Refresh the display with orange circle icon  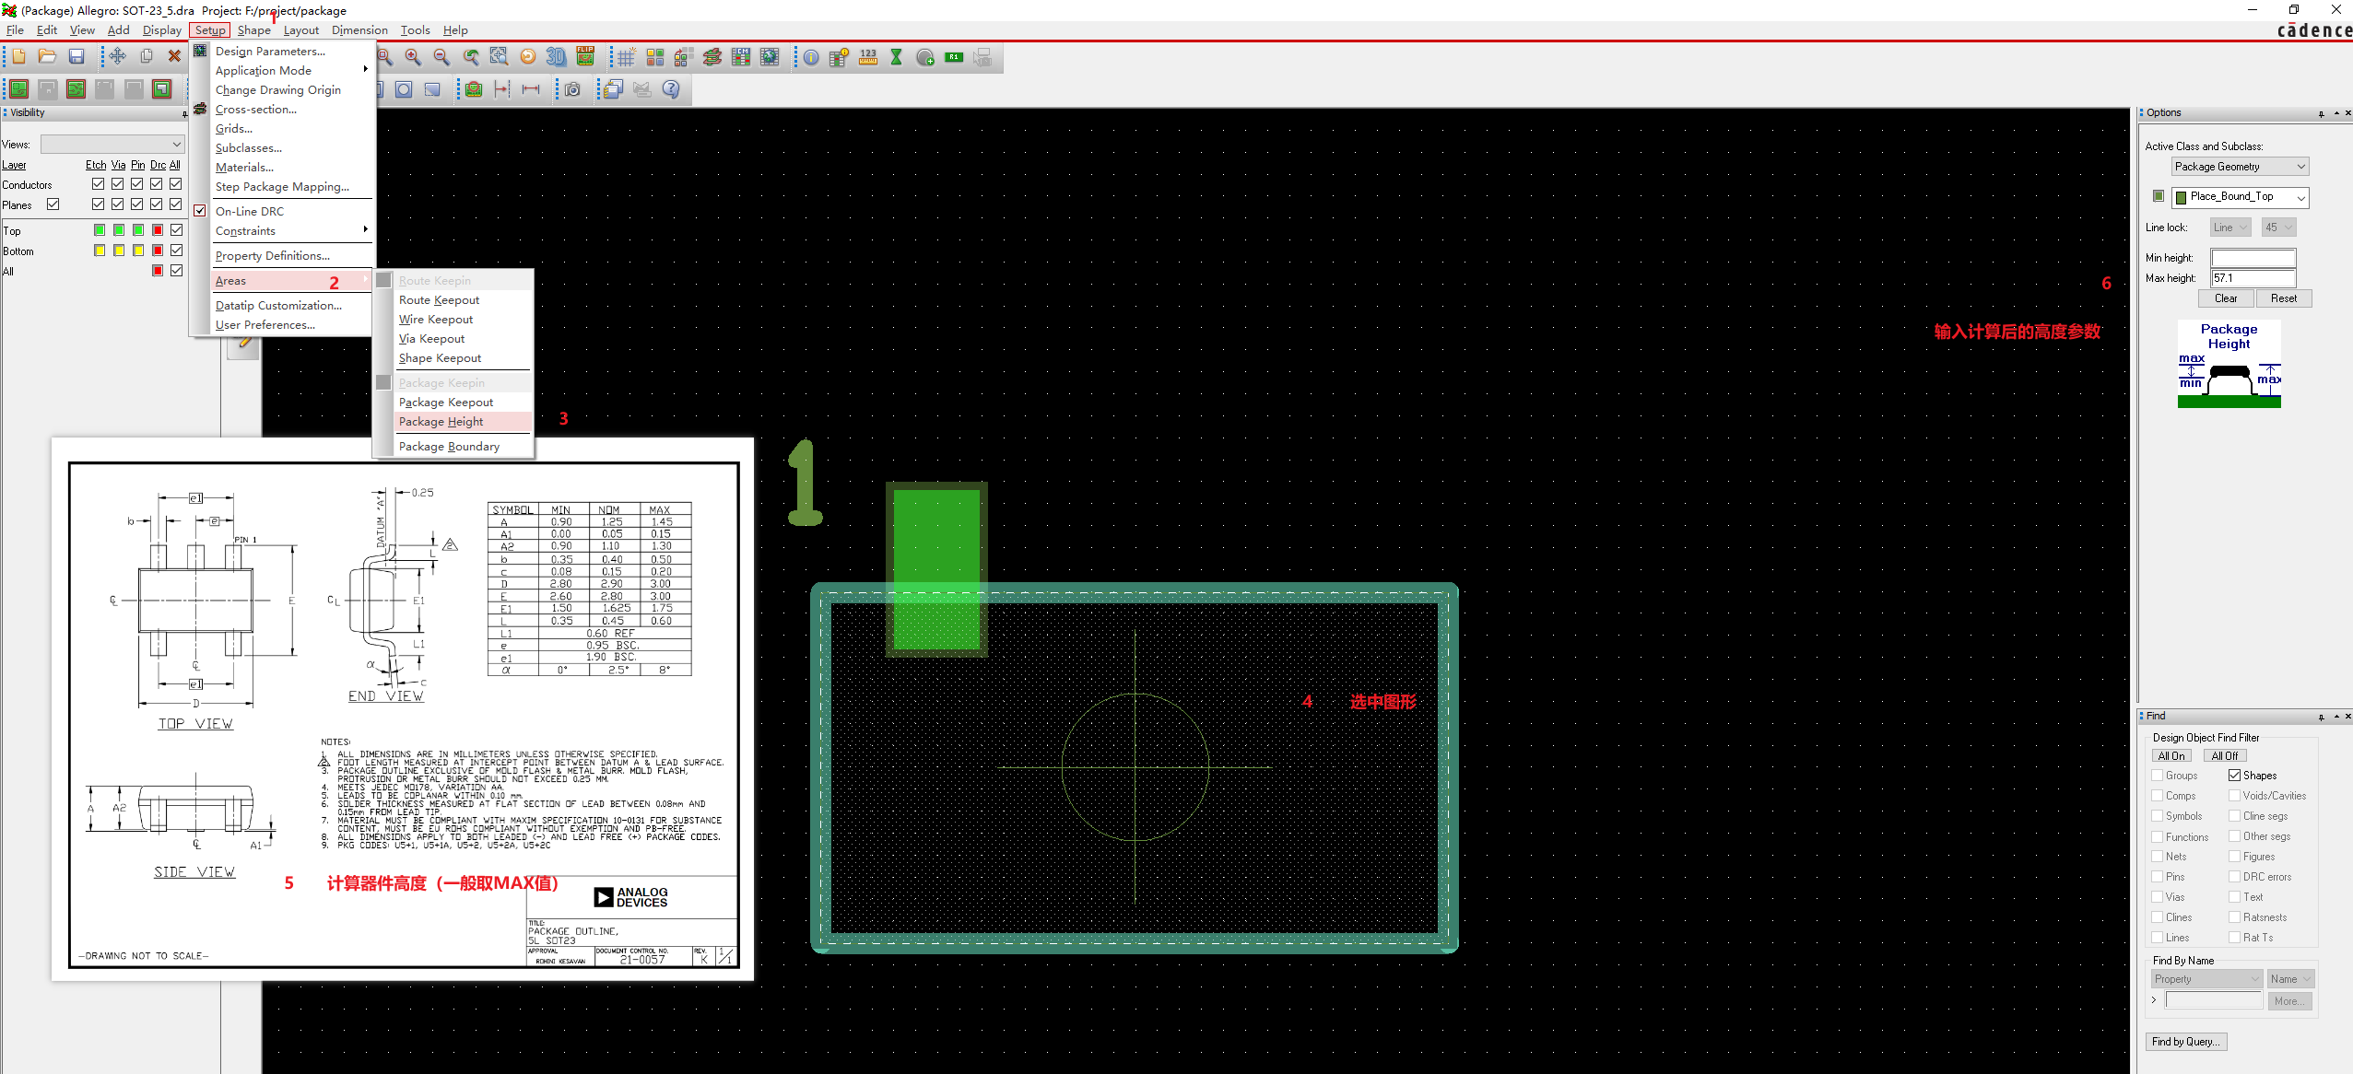tap(528, 58)
